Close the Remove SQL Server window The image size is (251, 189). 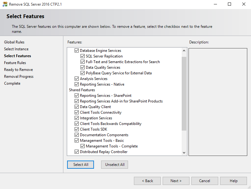[x=244, y=4]
